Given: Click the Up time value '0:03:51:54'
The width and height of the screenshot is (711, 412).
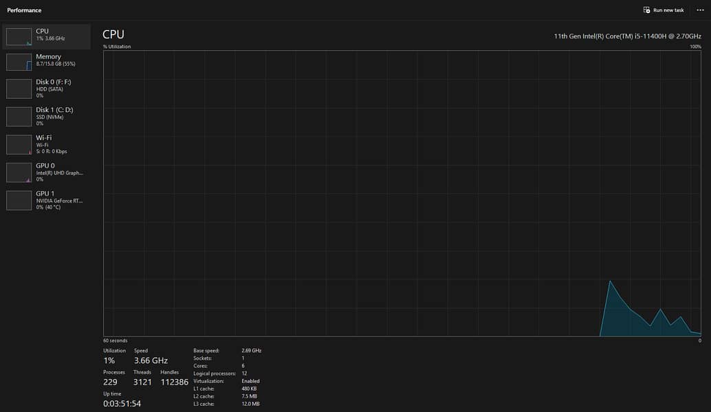Looking at the screenshot, I should [x=122, y=403].
